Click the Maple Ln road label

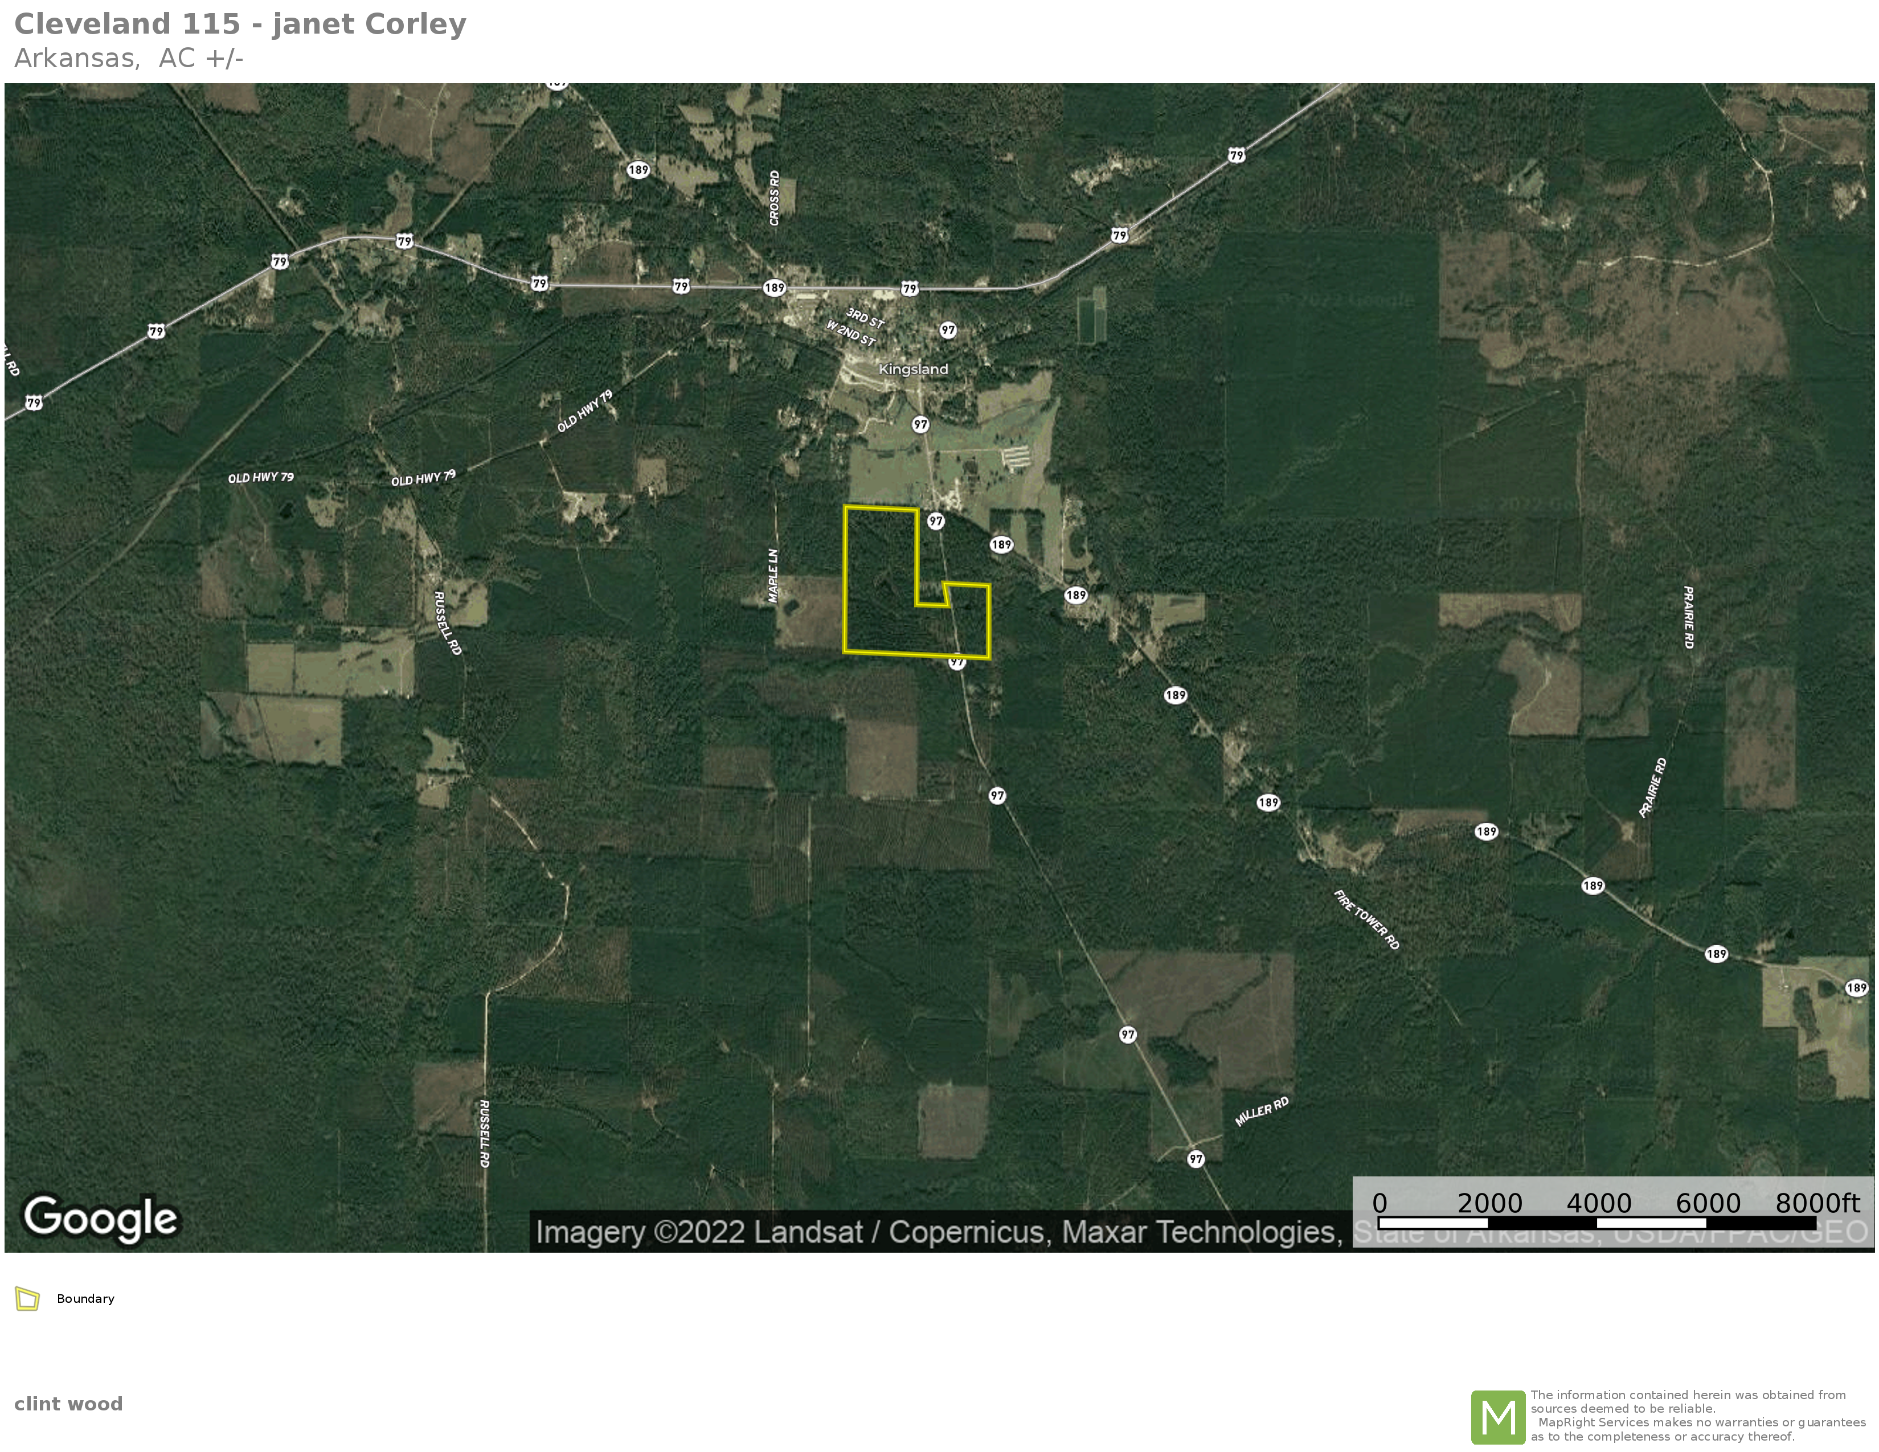pyautogui.click(x=772, y=576)
